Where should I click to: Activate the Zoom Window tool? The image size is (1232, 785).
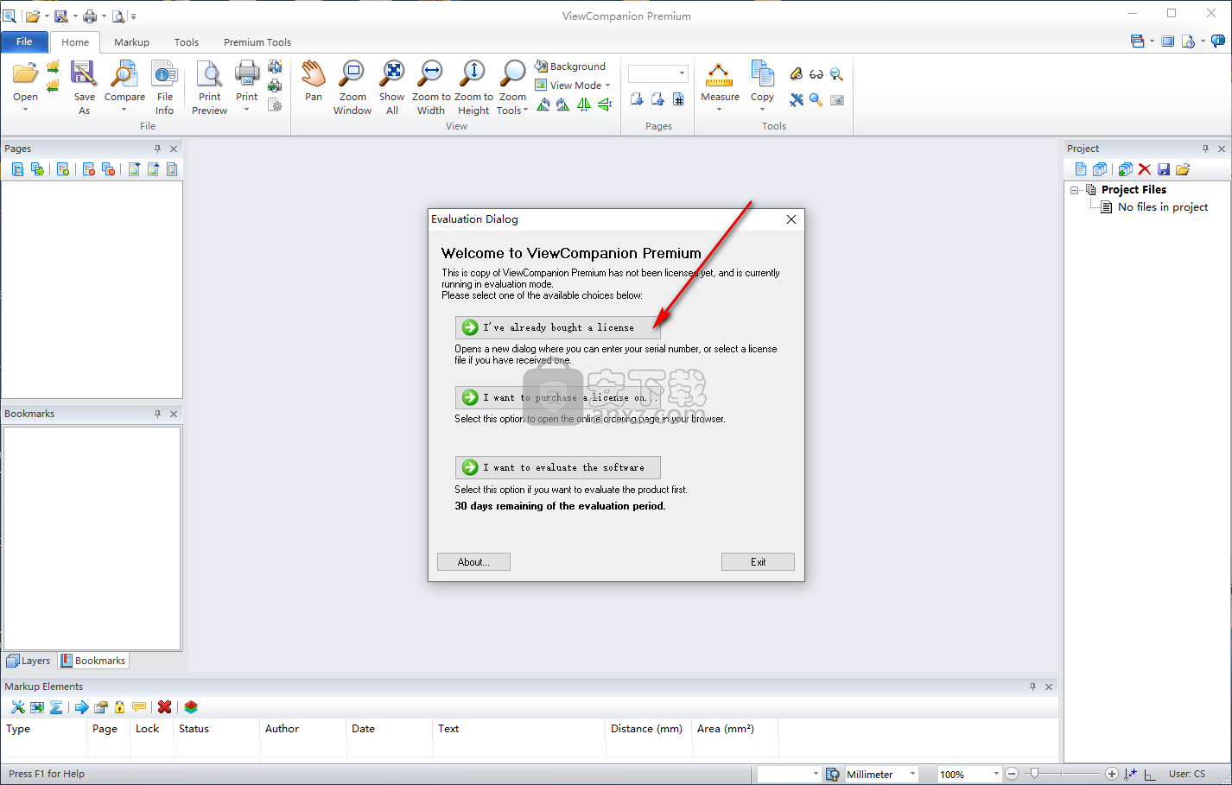[352, 74]
